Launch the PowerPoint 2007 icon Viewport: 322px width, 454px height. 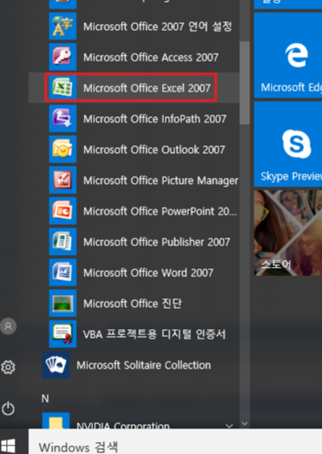[x=62, y=211]
